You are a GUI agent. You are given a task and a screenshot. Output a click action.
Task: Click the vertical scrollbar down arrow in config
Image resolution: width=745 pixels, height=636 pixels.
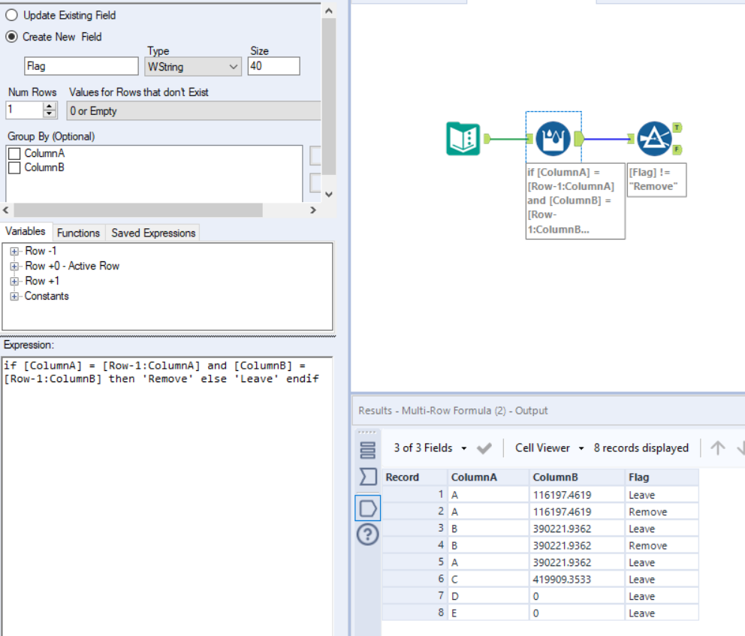coord(328,194)
